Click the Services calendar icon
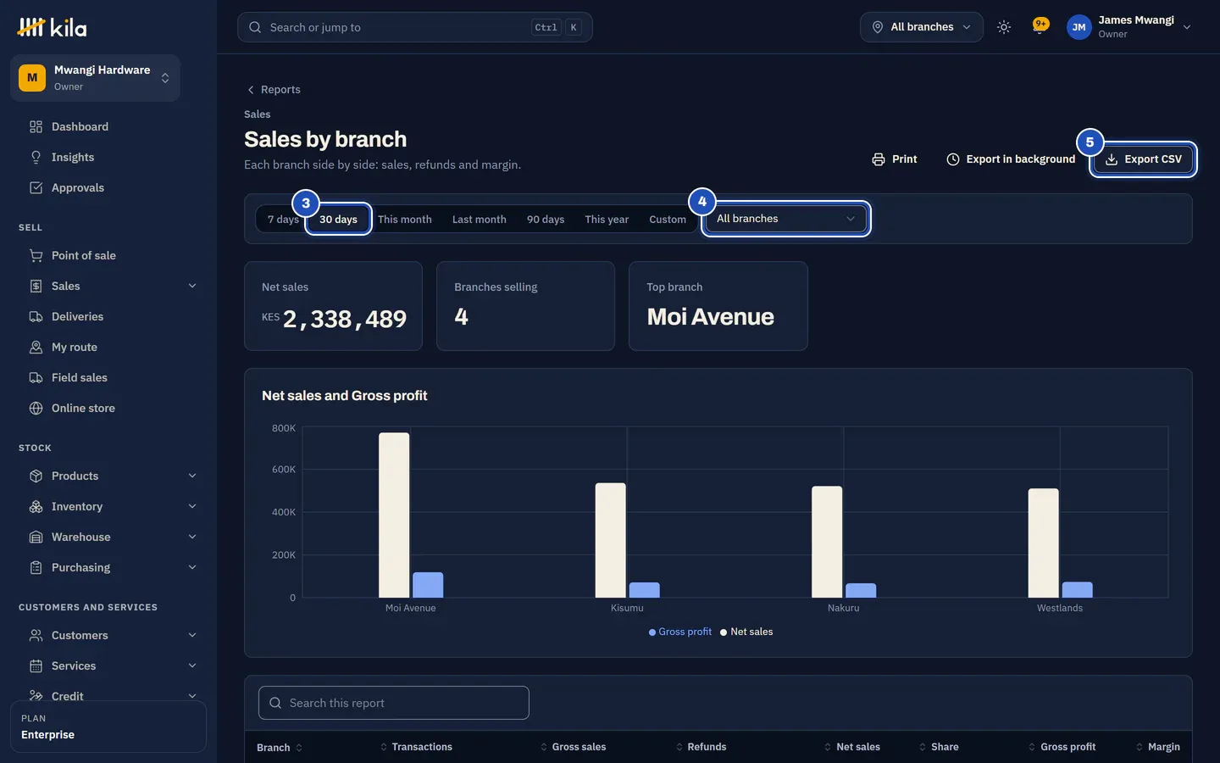This screenshot has height=763, width=1220. (36, 666)
